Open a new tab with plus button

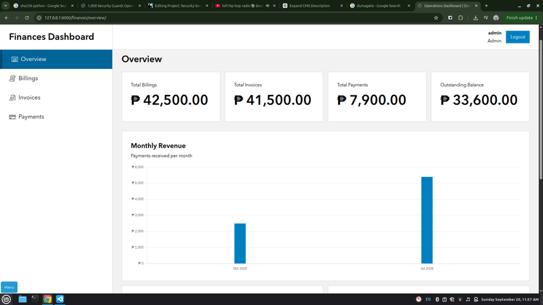[486, 5]
